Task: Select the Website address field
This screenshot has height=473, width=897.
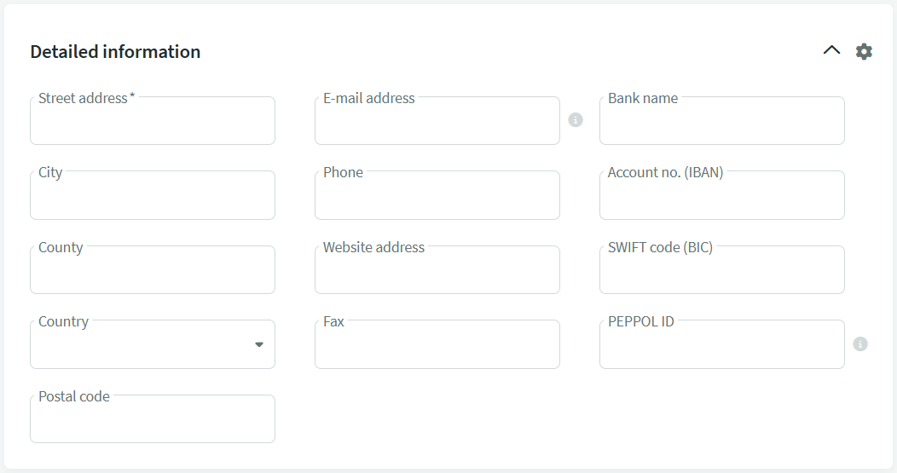Action: coord(437,273)
